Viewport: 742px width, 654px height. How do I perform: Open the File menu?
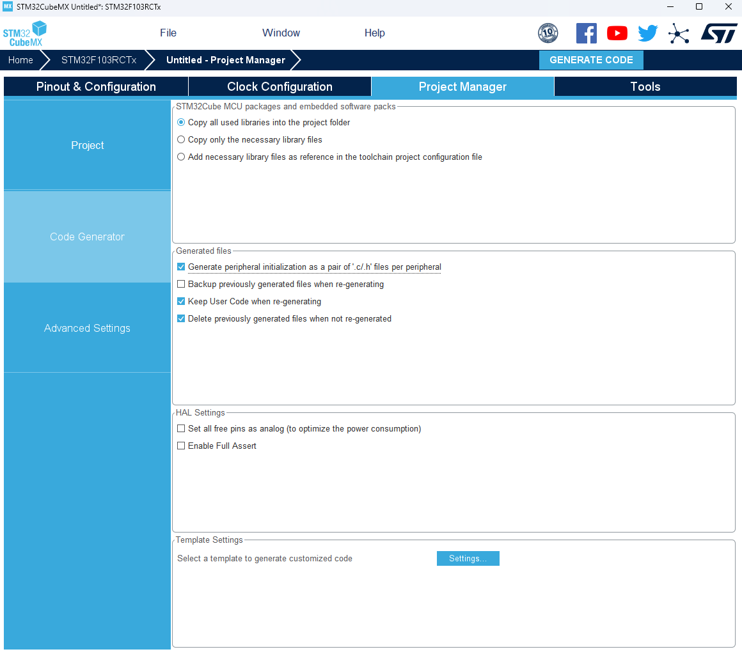coord(168,33)
